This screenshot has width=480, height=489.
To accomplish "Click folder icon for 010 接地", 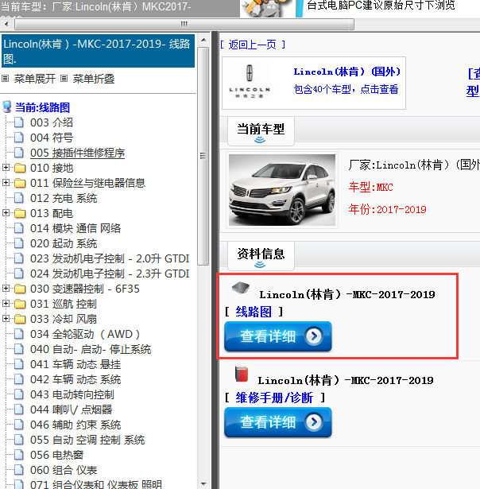I will point(20,168).
